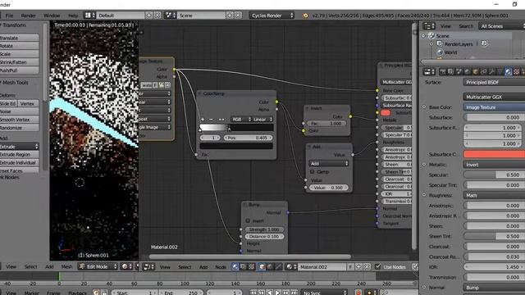Click the Scene icon in the outliner
Viewport: 525px width, 295px height.
point(431,36)
